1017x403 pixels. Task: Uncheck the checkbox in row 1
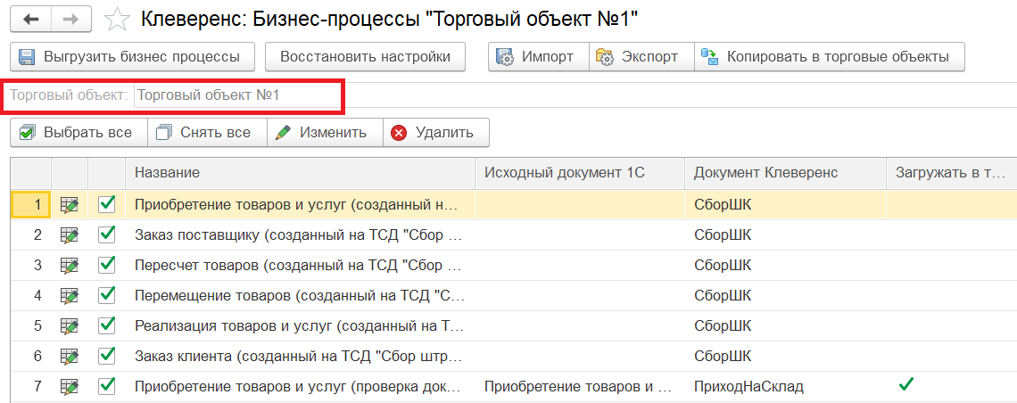point(107,204)
